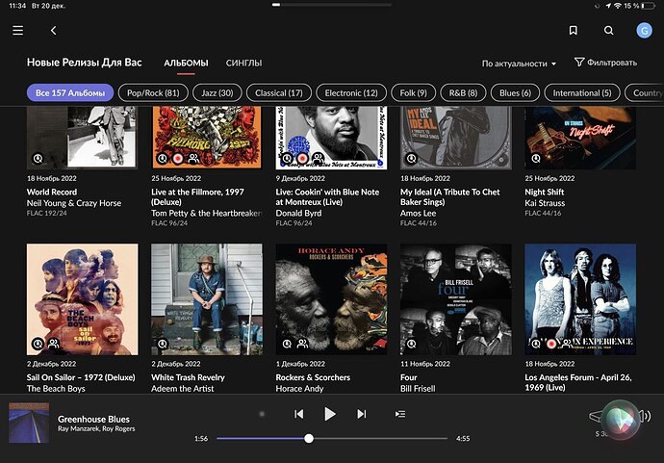Open the sort dropdown По актуальности
Image resolution: width=664 pixels, height=463 pixels.
click(519, 64)
